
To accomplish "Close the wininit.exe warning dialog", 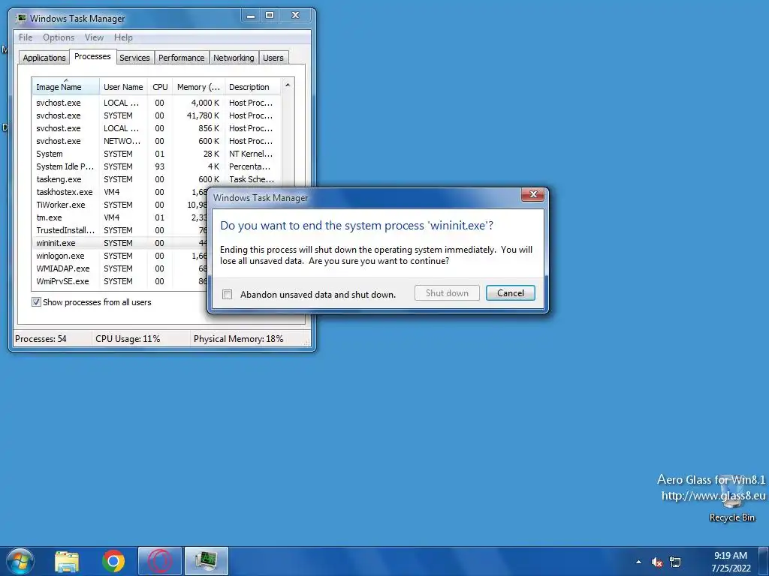I will pos(533,194).
